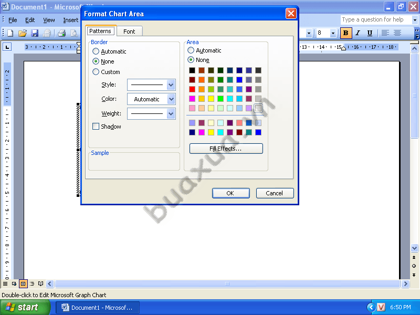Open the File menu
Screen dimensions: 420x315
[x=13, y=20]
